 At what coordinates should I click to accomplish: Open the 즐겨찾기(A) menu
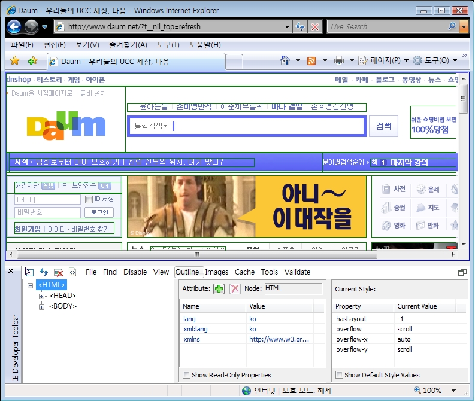(128, 45)
